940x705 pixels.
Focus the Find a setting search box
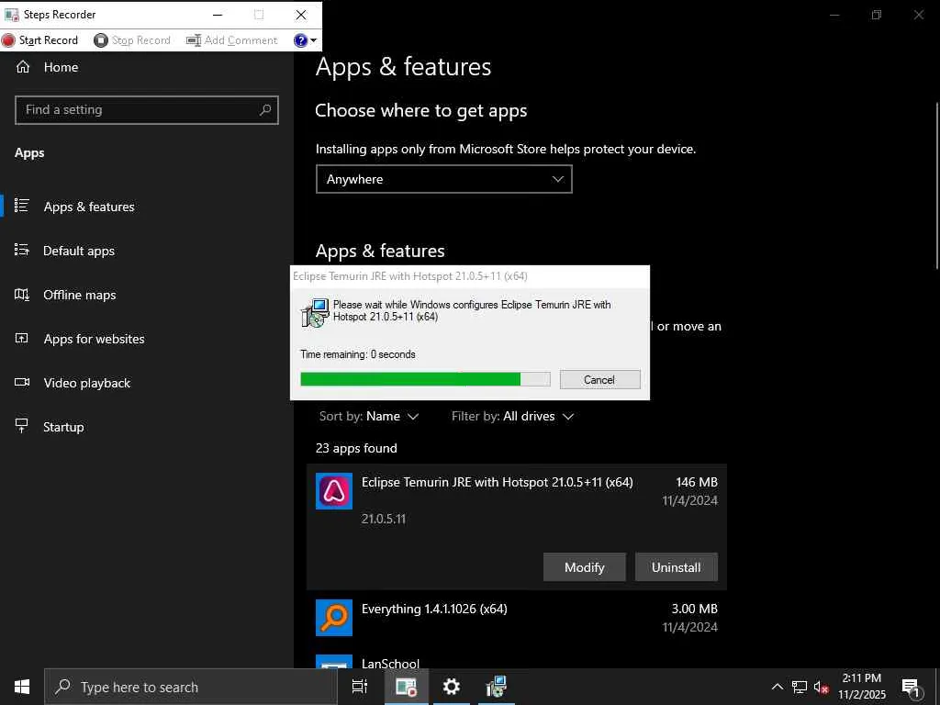146,110
